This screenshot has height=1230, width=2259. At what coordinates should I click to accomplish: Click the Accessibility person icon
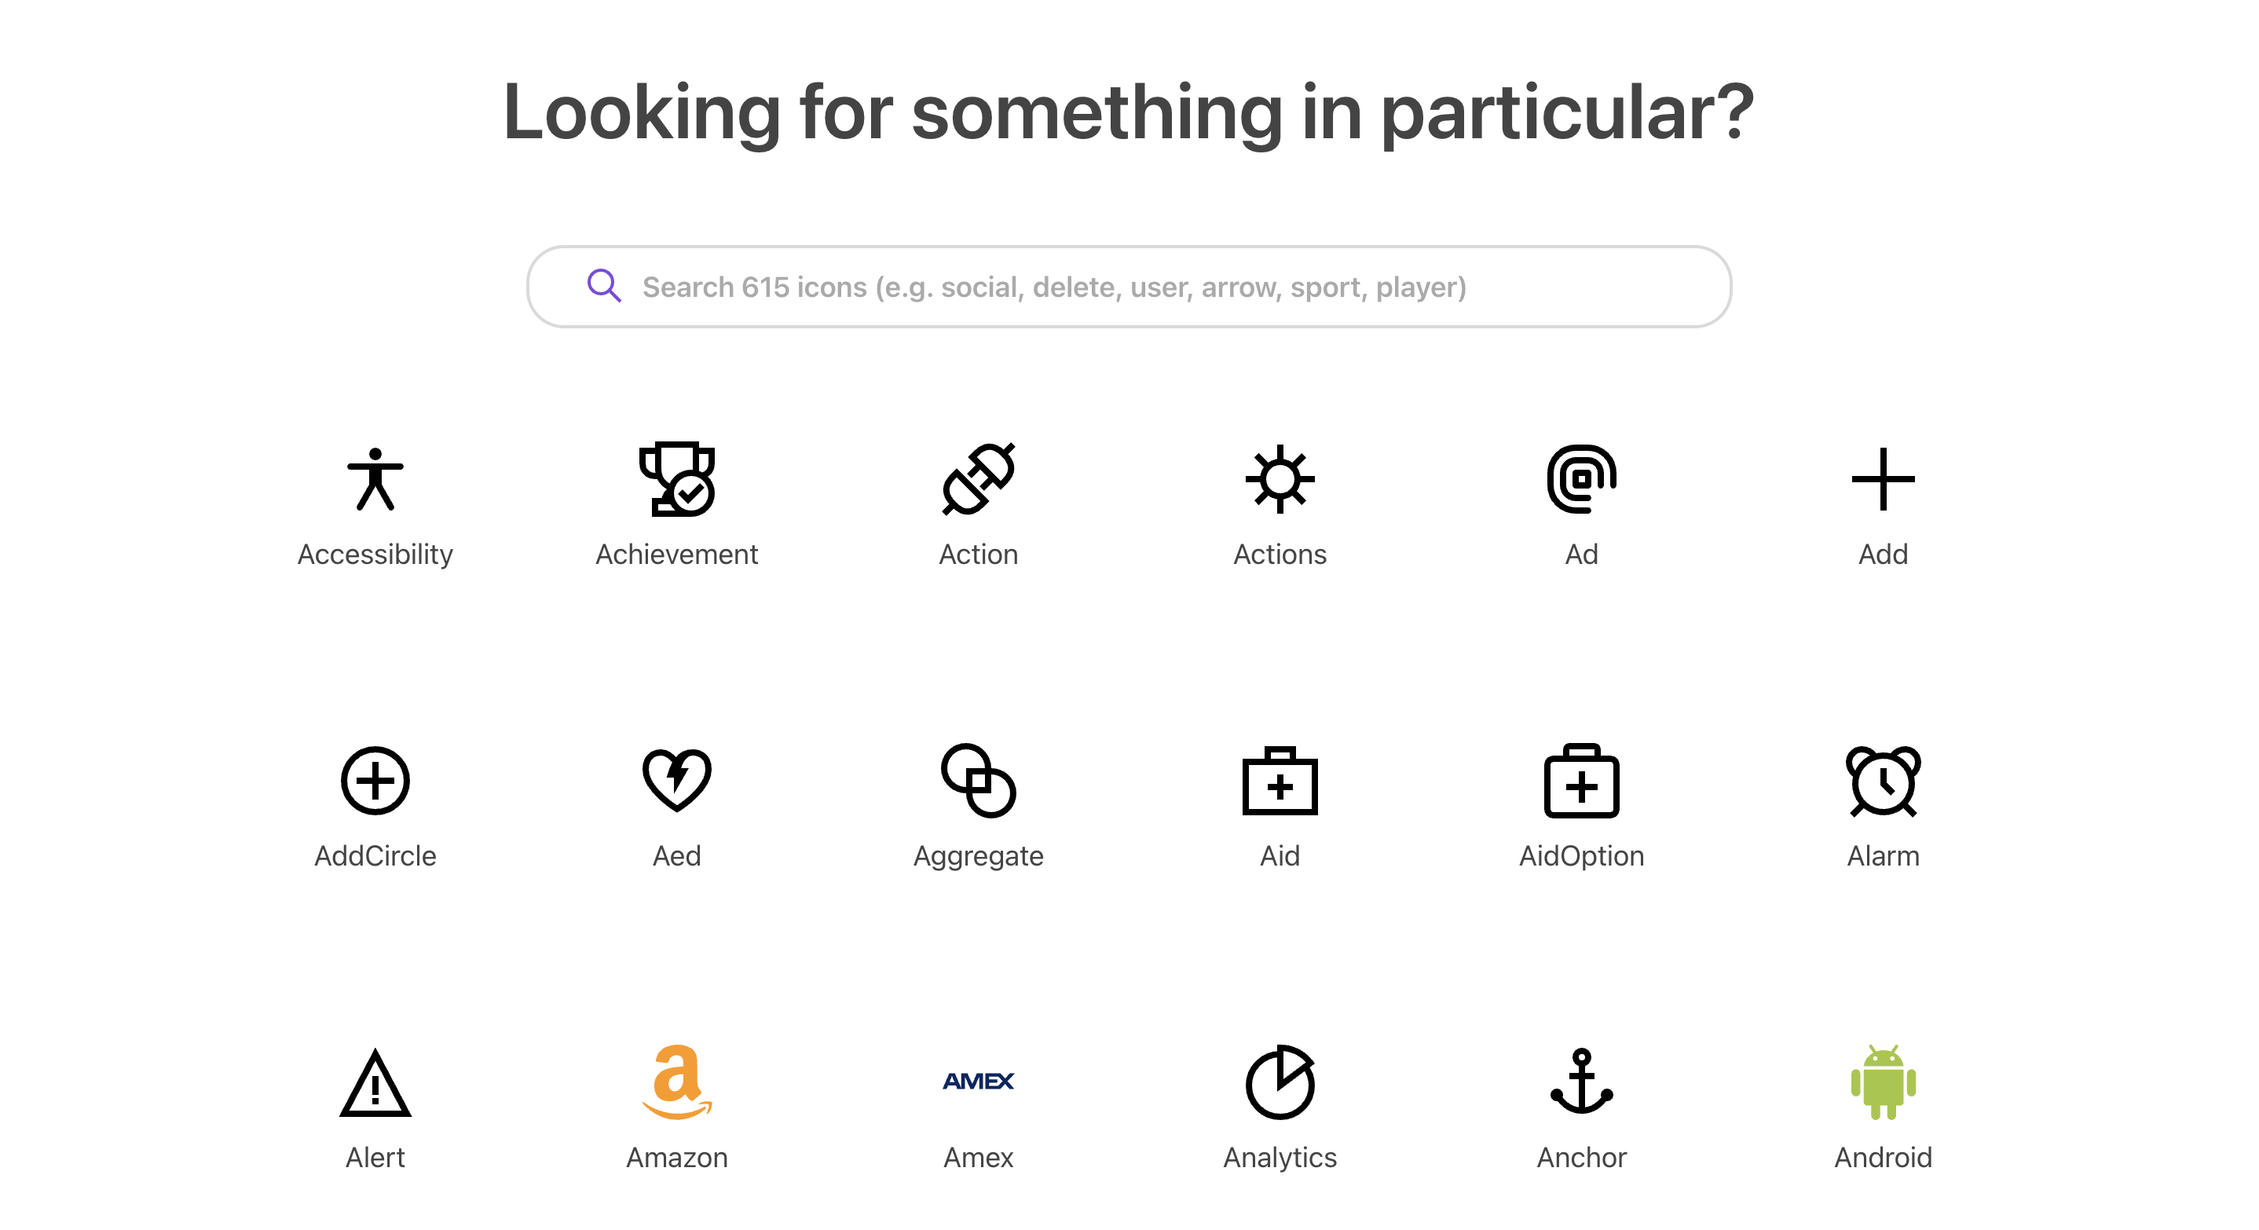(x=375, y=478)
